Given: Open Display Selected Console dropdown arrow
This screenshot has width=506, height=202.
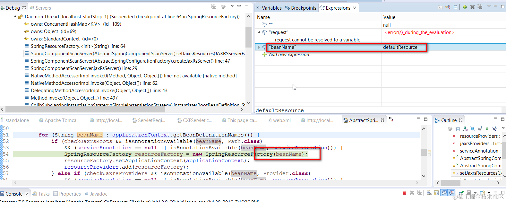Looking at the screenshot, I should coord(475,193).
